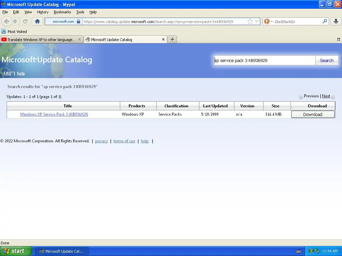Viewport: 342px width, 256px height.
Task: Sort by the Title column header
Action: 67,106
